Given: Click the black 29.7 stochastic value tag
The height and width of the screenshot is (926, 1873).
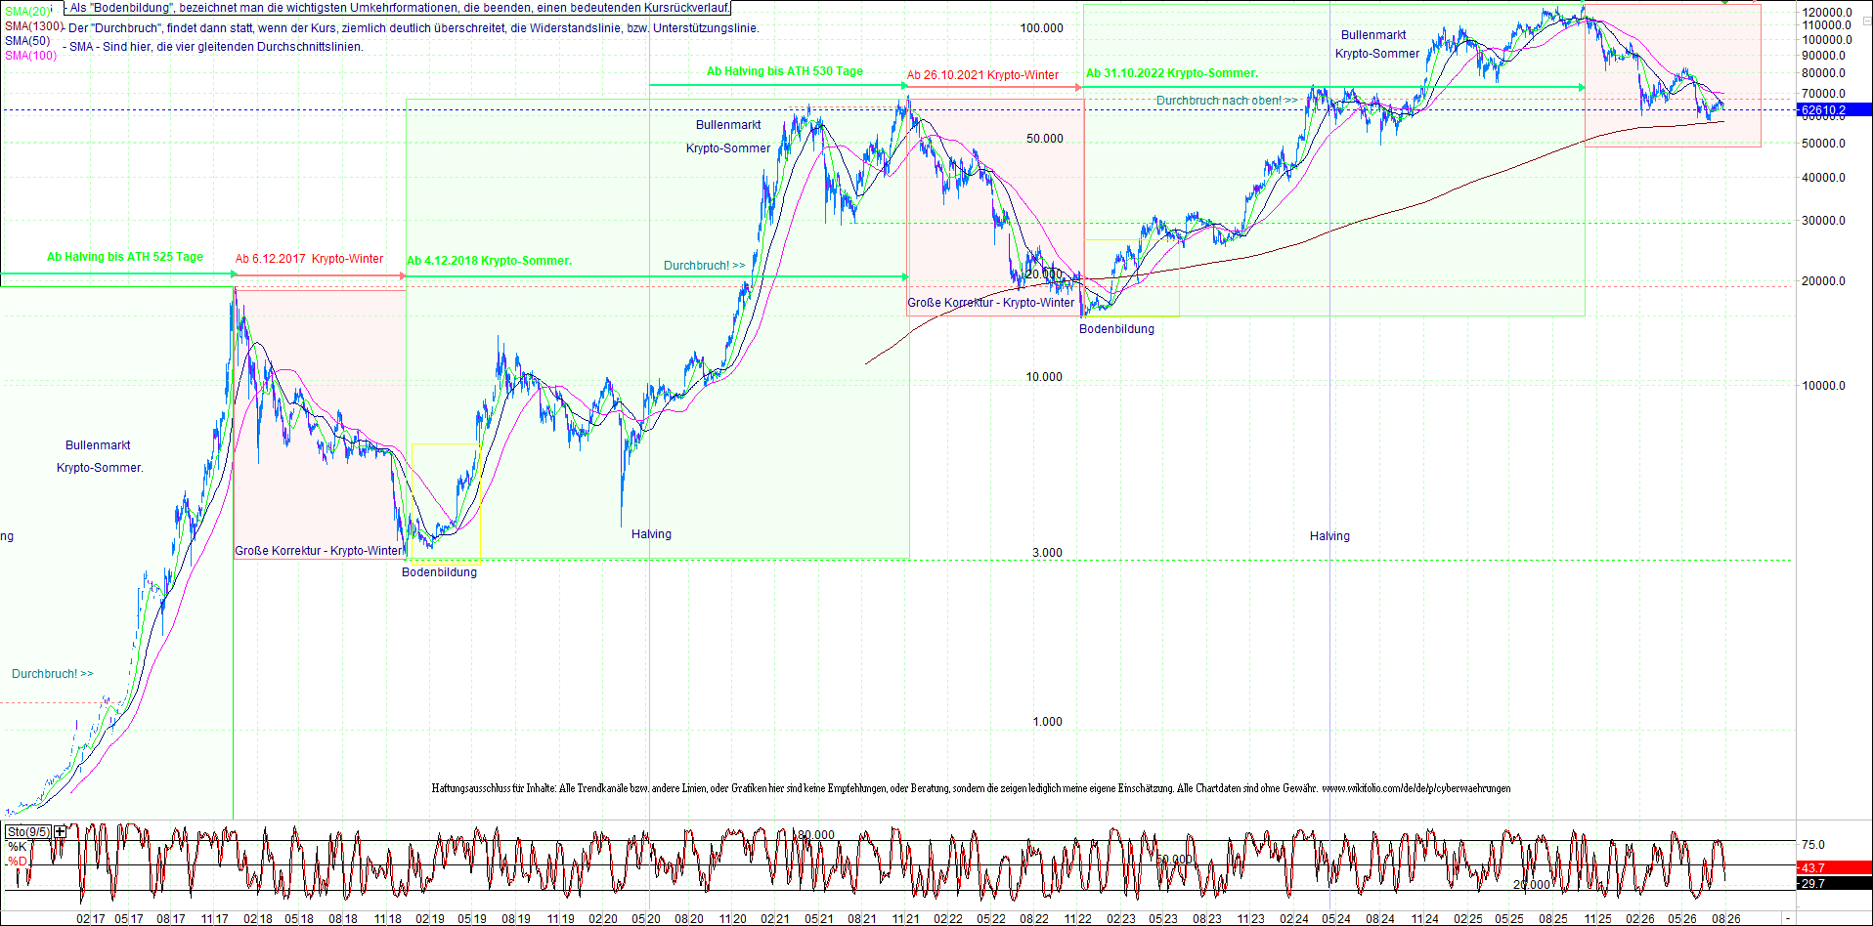Looking at the screenshot, I should point(1833,883).
